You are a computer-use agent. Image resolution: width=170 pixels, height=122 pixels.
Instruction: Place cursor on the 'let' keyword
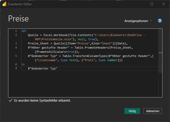pos(24,31)
